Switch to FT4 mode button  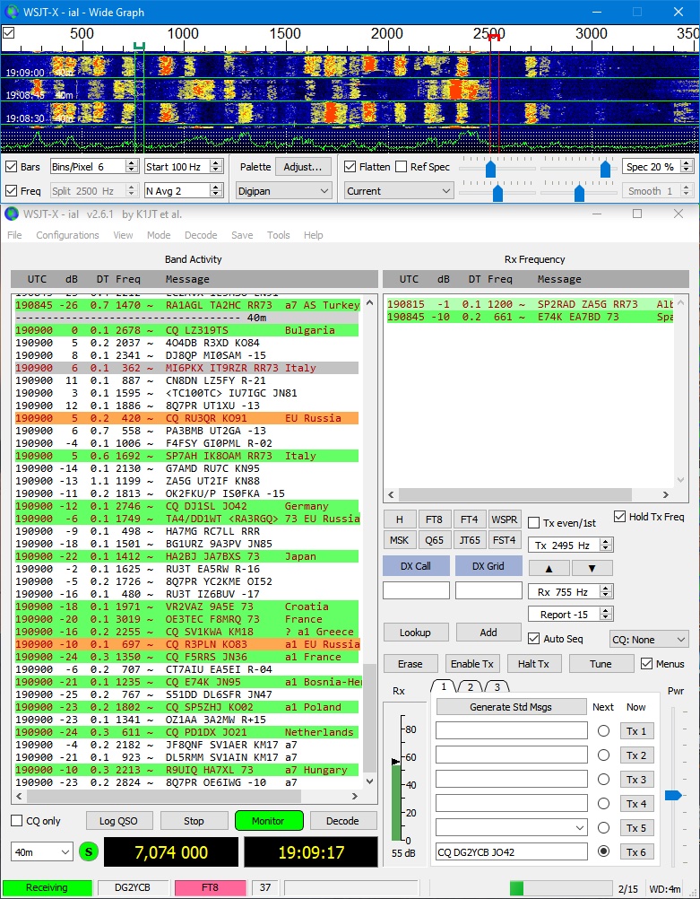(469, 519)
